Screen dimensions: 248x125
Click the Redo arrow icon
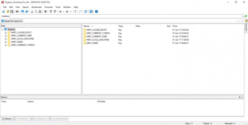[x=55, y=12]
